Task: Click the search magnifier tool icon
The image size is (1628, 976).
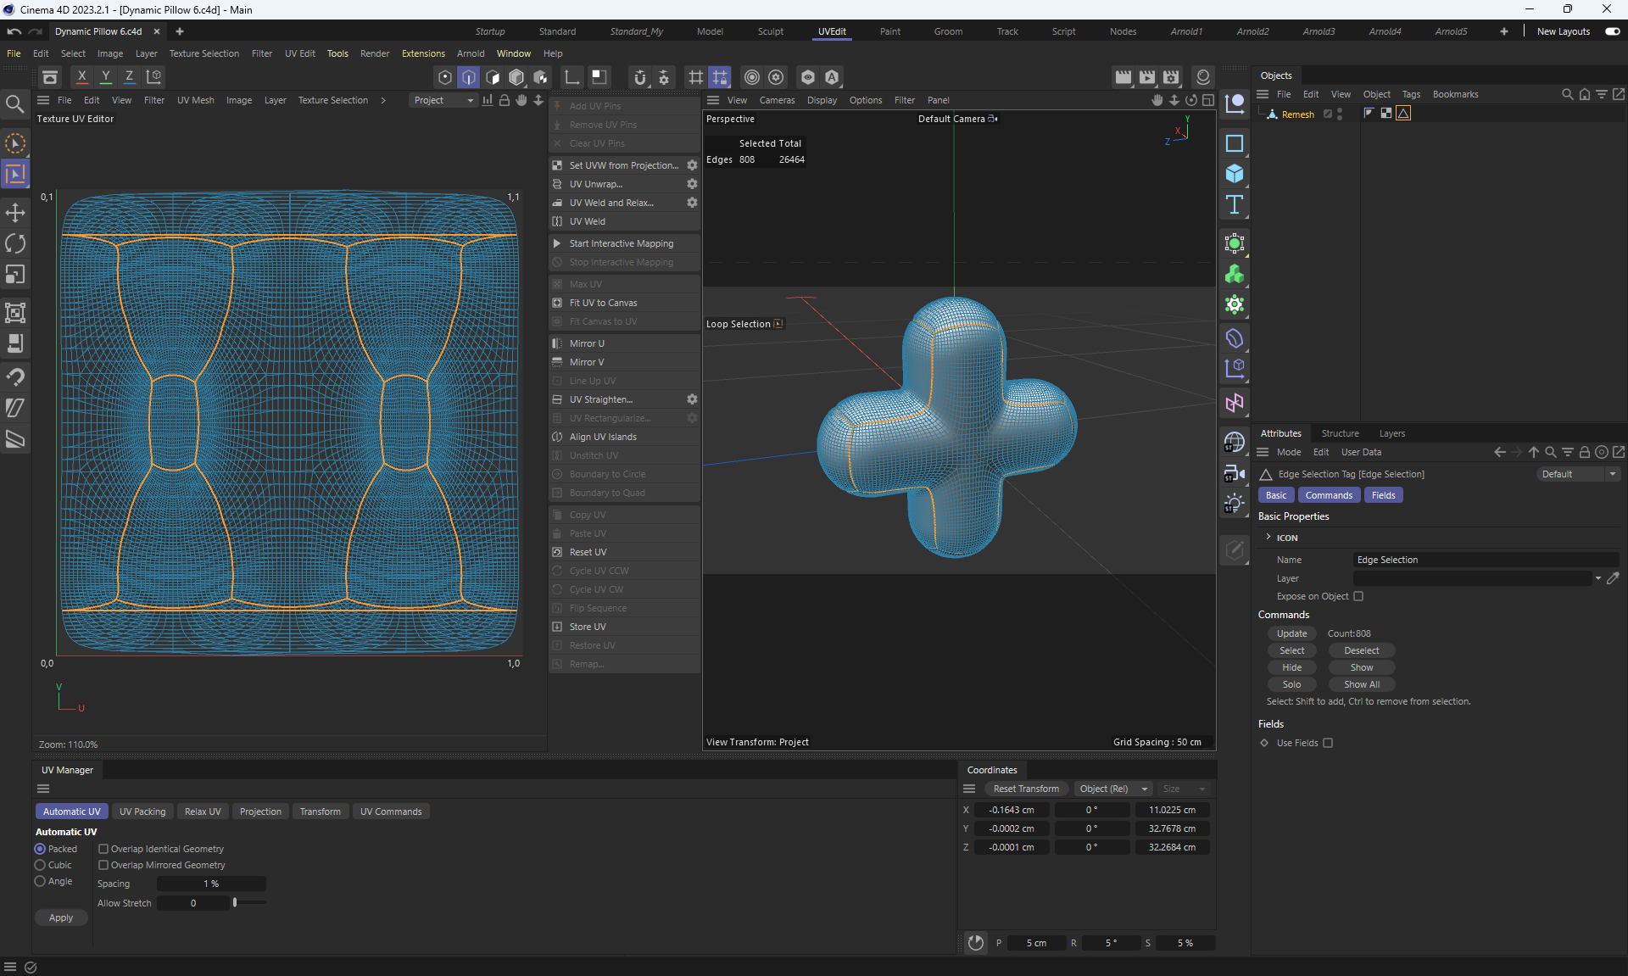Action: [x=14, y=104]
